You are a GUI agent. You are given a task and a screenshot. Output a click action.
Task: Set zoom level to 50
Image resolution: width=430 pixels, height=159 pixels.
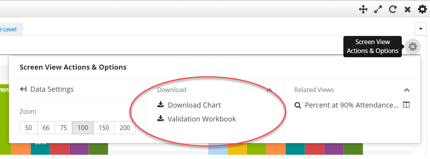[x=29, y=128]
